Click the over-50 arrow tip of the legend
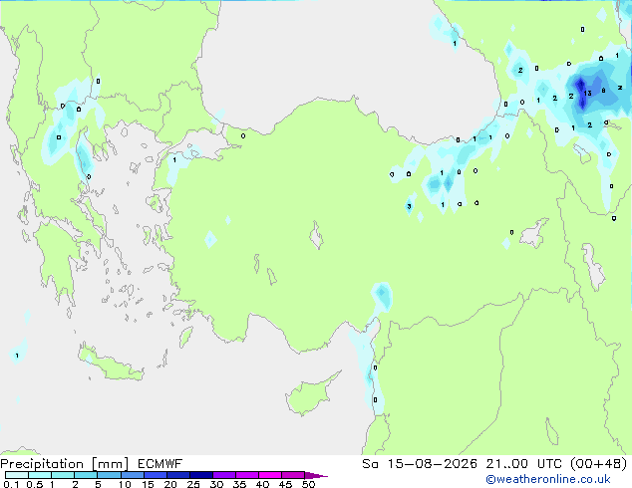Image resolution: width=632 pixels, height=488 pixels. click(316, 475)
